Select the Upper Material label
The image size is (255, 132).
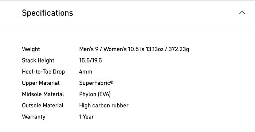(x=41, y=83)
